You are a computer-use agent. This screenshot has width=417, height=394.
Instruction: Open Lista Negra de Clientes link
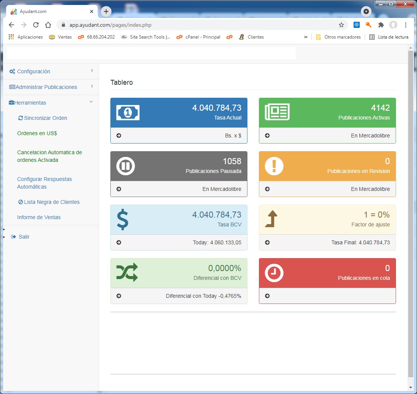coord(52,202)
